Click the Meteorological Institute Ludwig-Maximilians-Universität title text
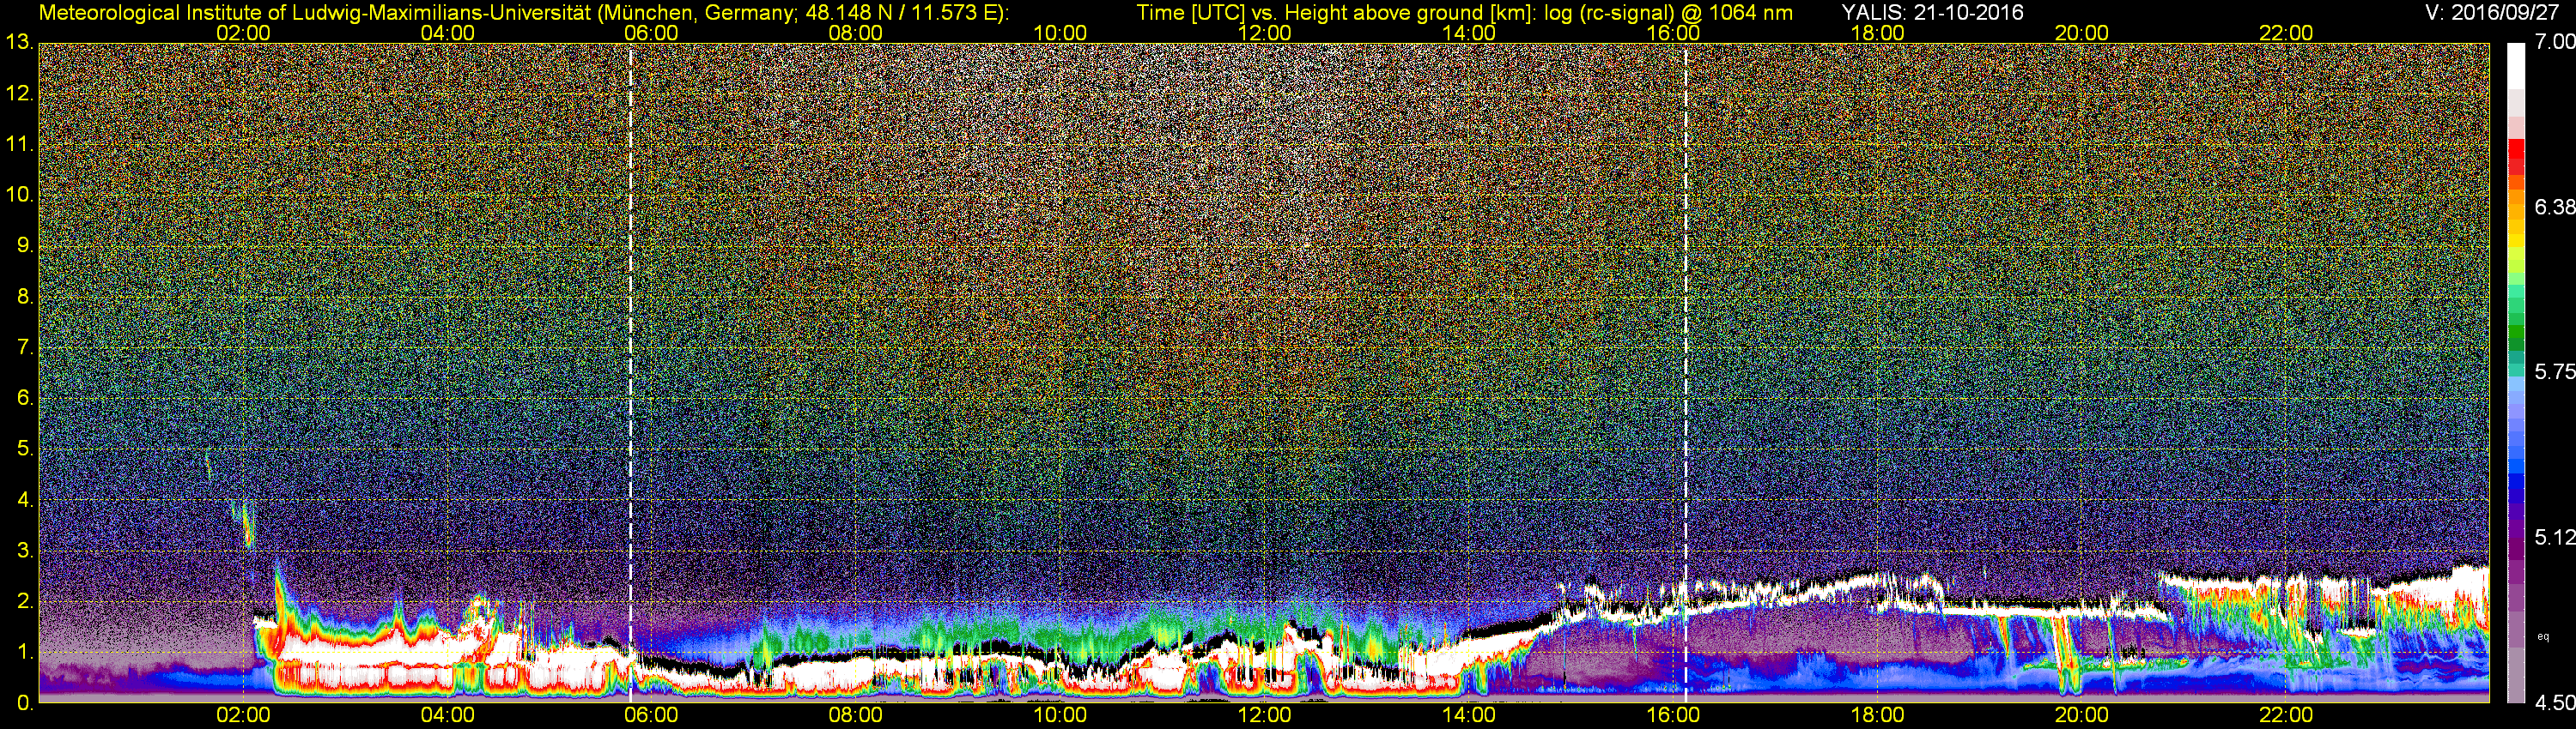2576x729 pixels. click(524, 13)
